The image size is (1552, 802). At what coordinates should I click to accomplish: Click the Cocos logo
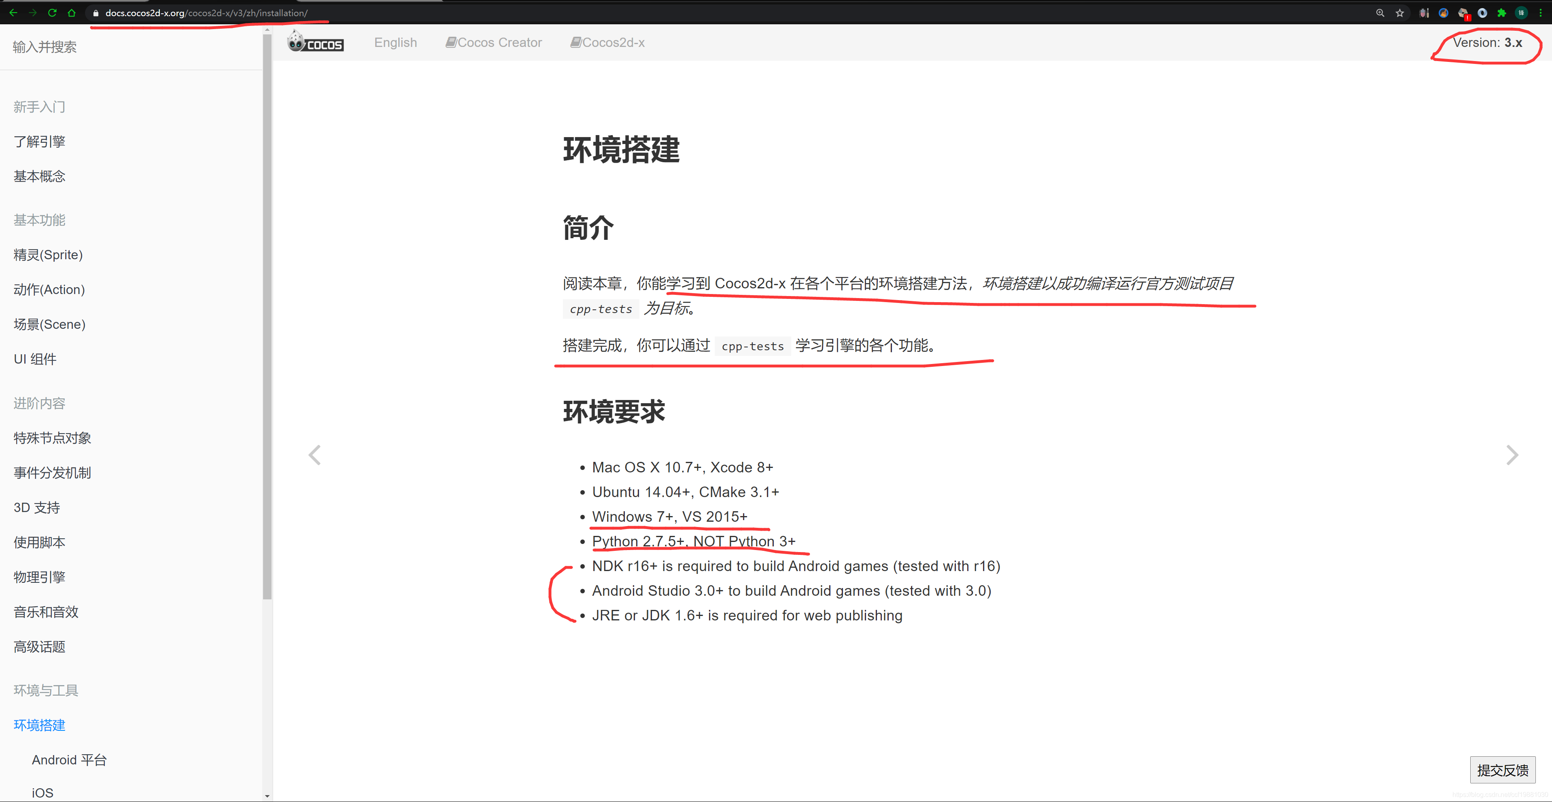pos(315,42)
